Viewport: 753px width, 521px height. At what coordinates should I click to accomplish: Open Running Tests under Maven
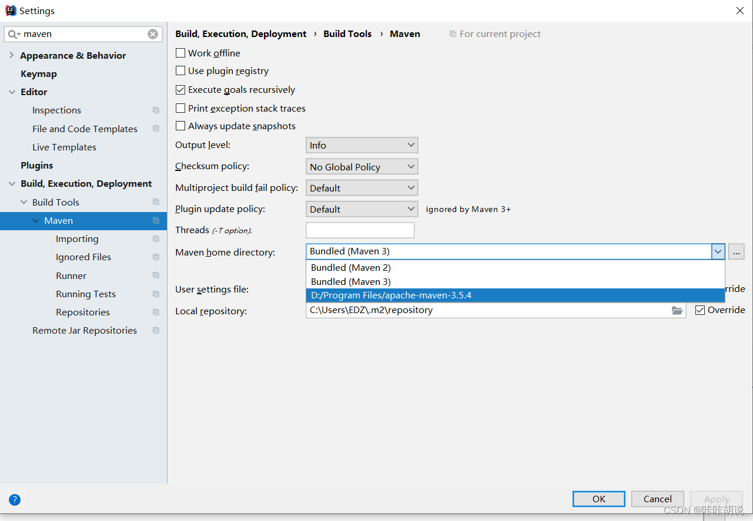(86, 294)
